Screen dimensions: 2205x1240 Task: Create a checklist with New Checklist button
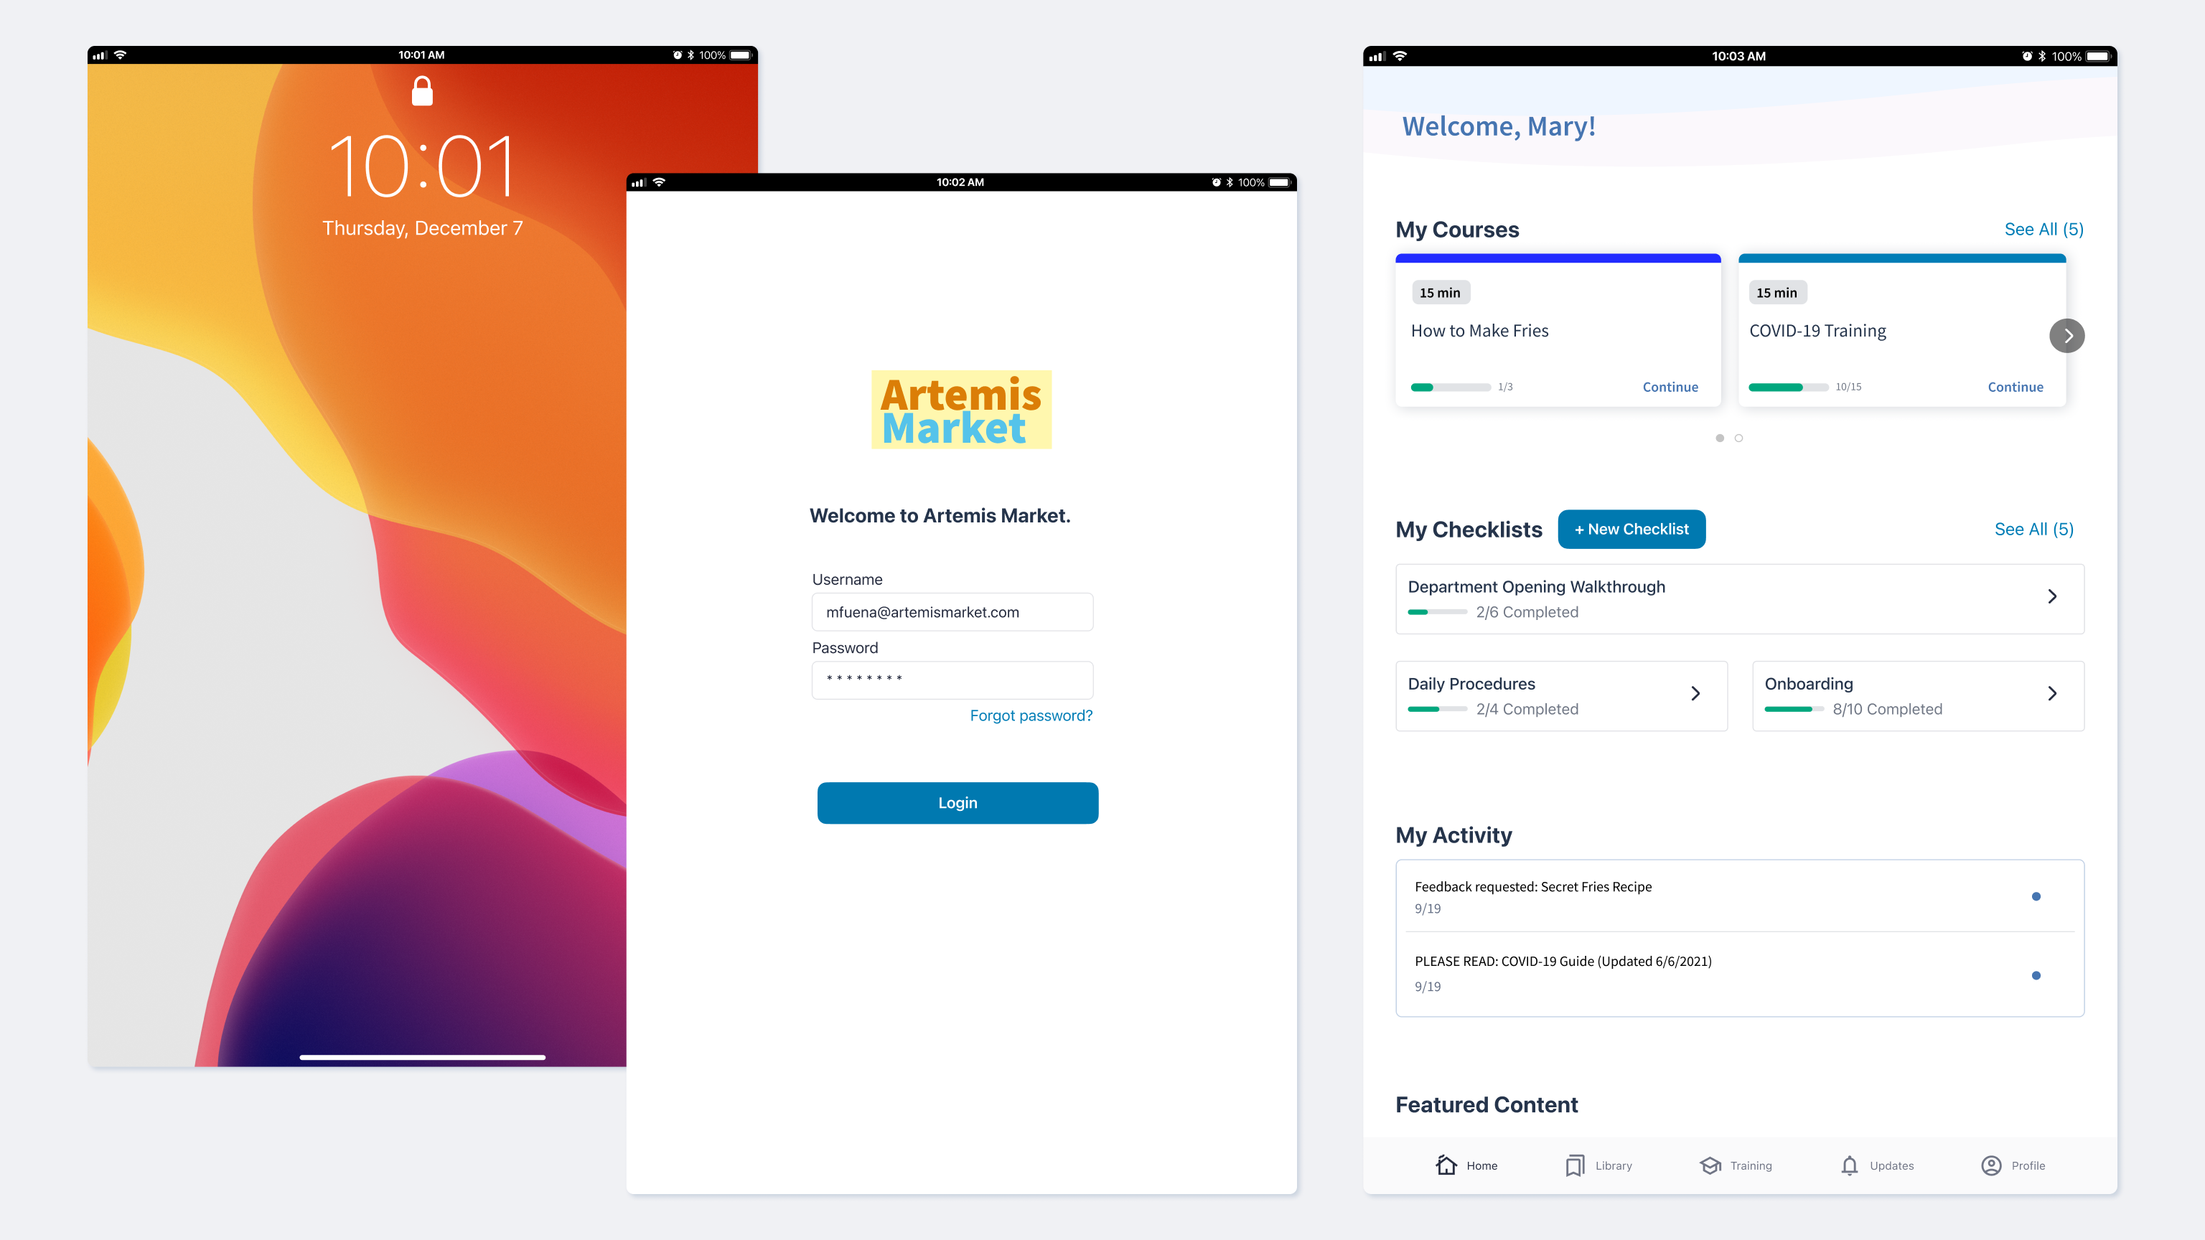tap(1631, 529)
